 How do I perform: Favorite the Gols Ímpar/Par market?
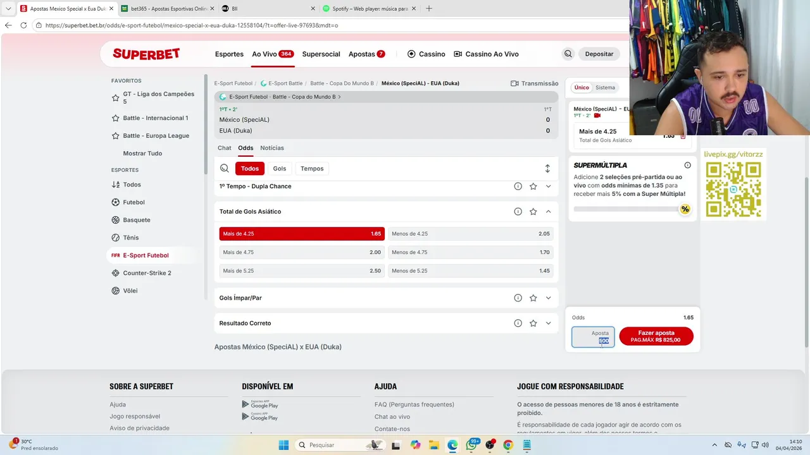click(x=533, y=298)
